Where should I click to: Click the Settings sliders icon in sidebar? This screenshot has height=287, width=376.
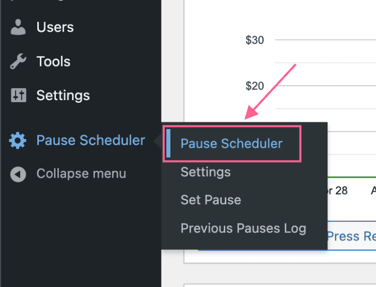[x=19, y=95]
